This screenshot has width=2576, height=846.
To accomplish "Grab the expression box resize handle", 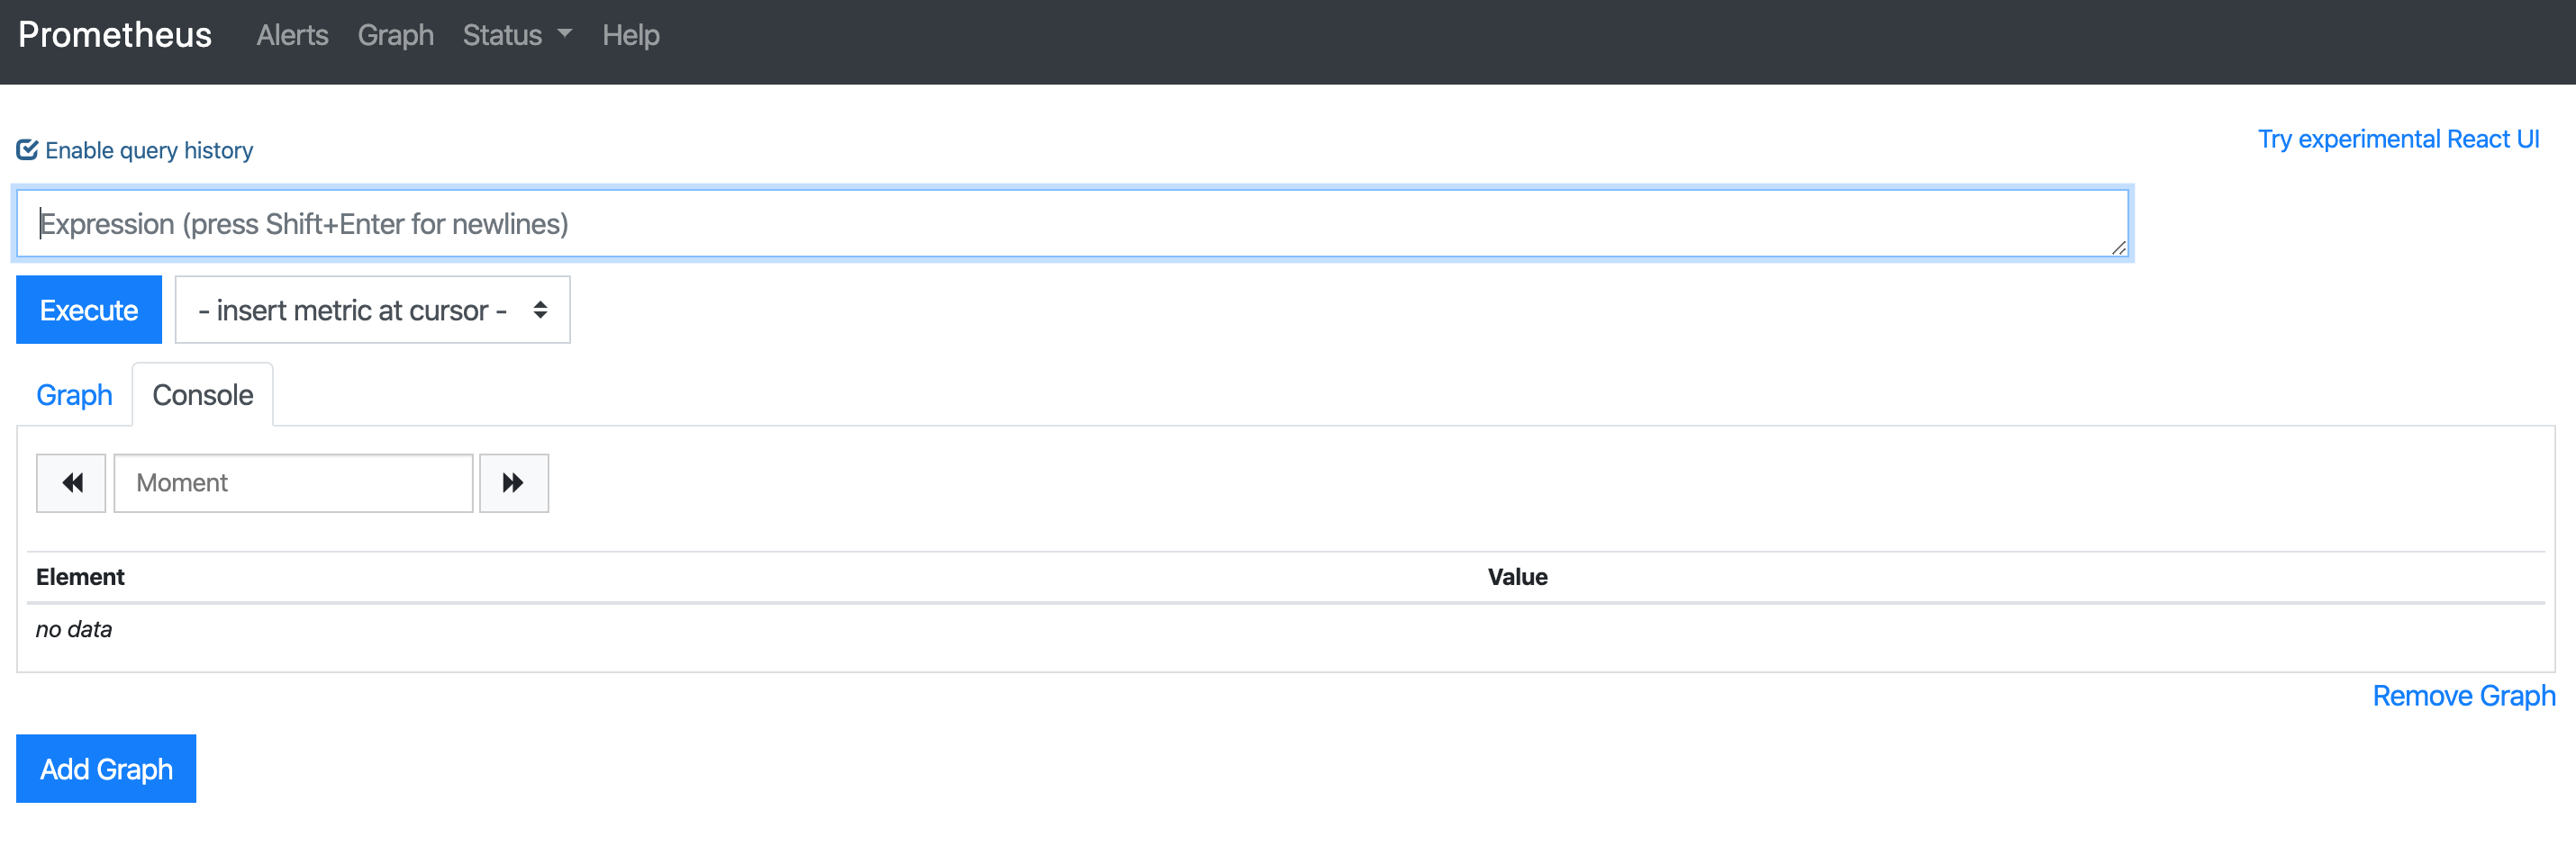I will click(2118, 247).
